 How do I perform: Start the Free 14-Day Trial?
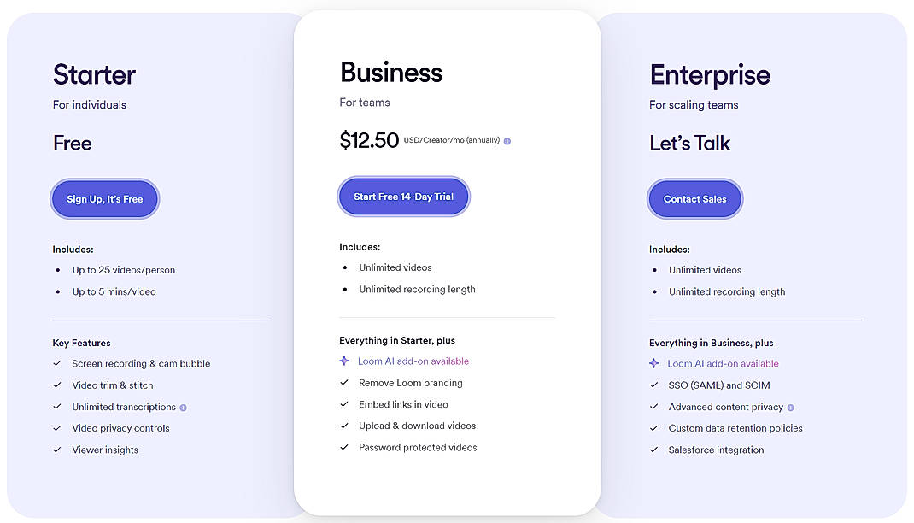[x=403, y=196]
